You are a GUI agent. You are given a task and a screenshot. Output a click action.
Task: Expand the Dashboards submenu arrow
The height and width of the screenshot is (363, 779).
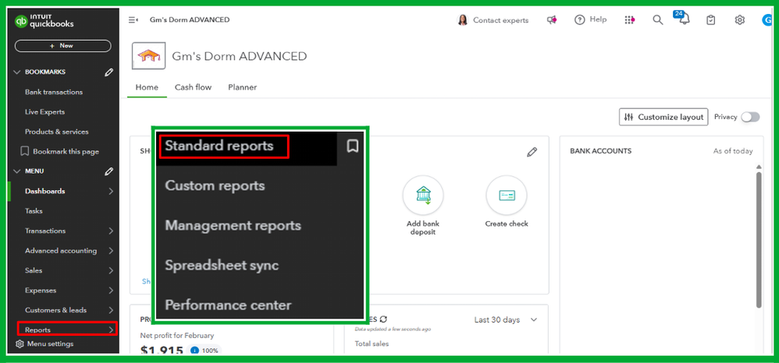(x=110, y=192)
